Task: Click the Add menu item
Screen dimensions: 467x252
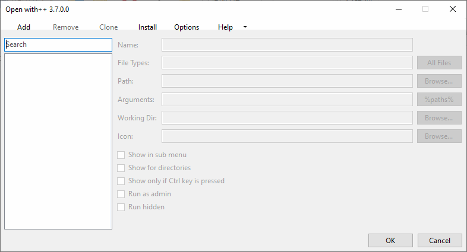Action: click(24, 27)
